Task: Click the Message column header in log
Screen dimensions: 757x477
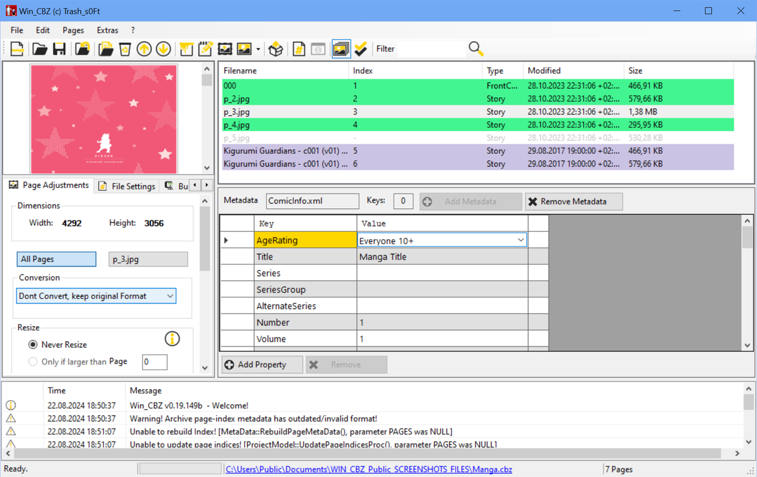Action: [x=146, y=391]
